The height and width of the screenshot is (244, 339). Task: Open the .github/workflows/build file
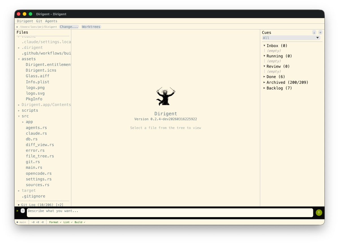[x=46, y=53]
